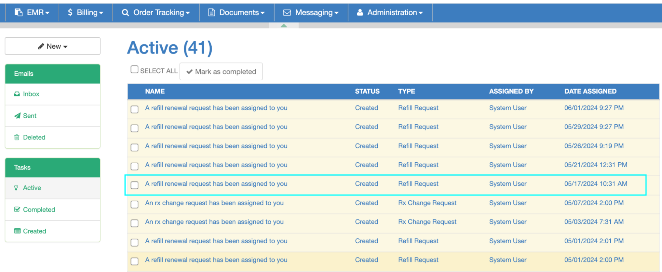Viewport: 662px width, 272px height.
Task: Check the SELECT ALL checkbox
Action: [134, 69]
